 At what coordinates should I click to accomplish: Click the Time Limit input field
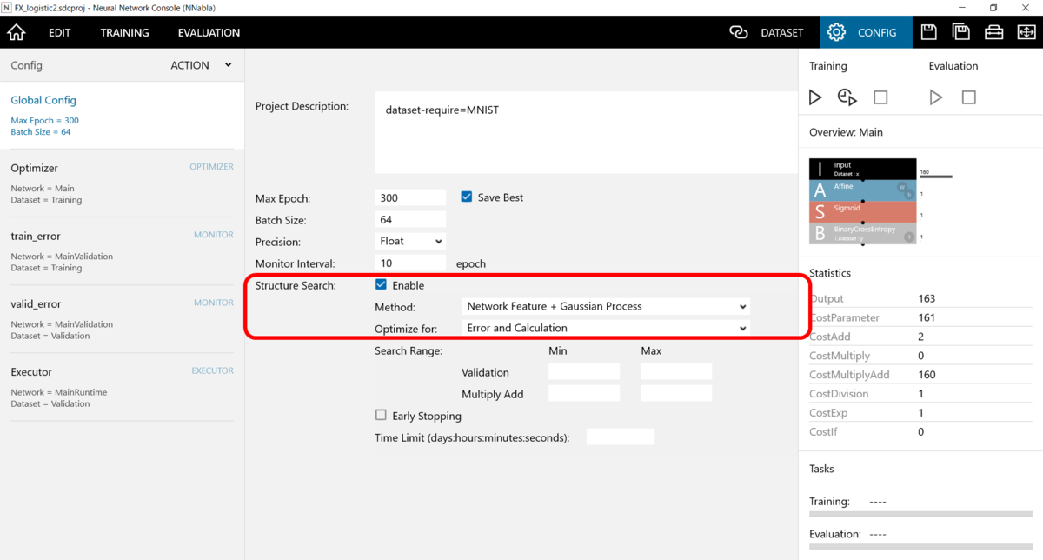tap(621, 437)
